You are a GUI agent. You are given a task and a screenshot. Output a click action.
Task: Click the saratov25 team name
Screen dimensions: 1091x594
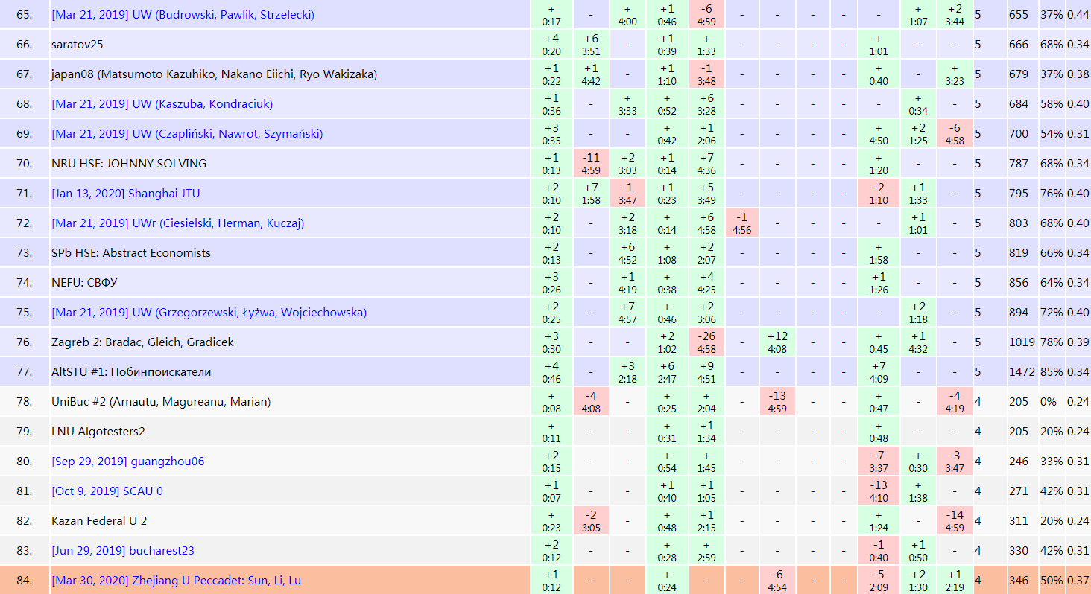79,45
